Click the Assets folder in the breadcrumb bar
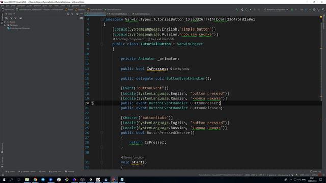The height and width of the screenshot is (183, 326). (x=69, y=10)
